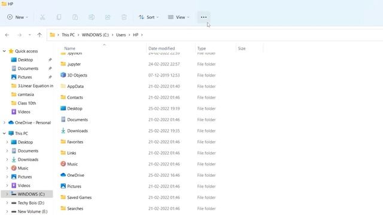Screen dimensions: 383x215
Task: Select the OneDrive folder in file list
Action: click(75, 175)
